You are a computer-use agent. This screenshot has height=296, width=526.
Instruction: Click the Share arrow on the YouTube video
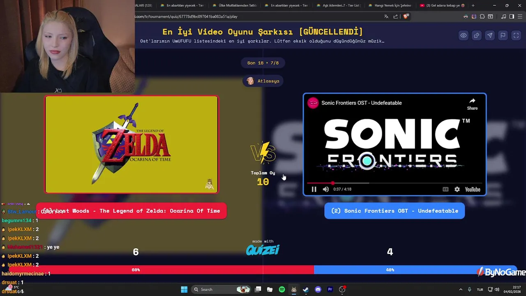point(472,104)
